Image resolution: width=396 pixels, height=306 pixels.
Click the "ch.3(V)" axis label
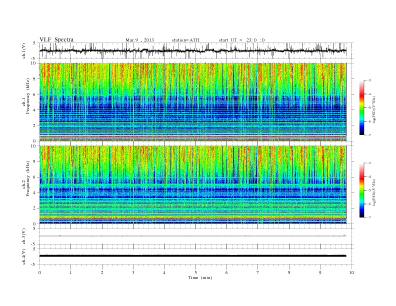pyautogui.click(x=24, y=236)
